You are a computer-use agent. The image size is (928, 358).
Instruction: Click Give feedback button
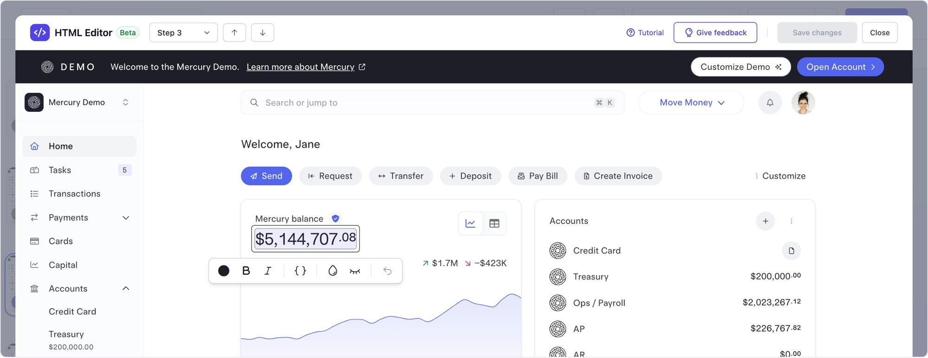(715, 32)
